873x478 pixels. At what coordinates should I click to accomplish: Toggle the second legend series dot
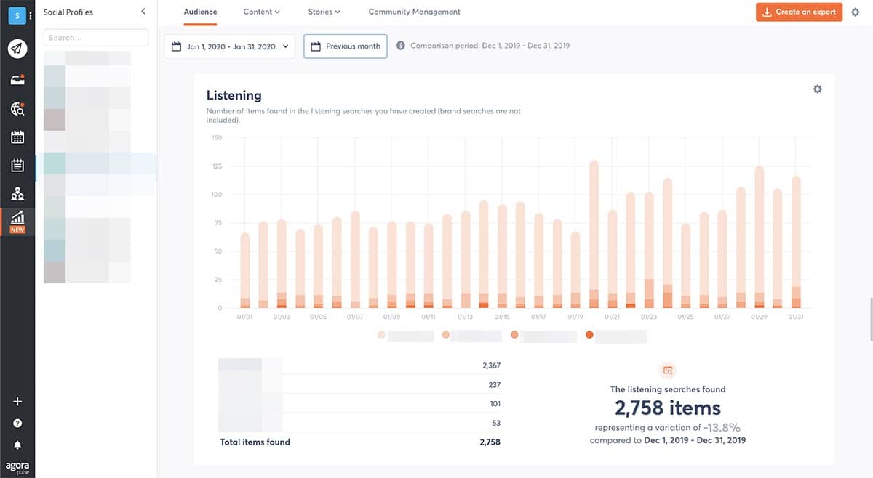pyautogui.click(x=446, y=336)
